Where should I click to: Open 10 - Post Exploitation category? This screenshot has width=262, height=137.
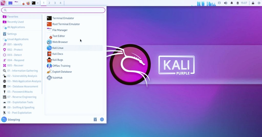(x=22, y=113)
